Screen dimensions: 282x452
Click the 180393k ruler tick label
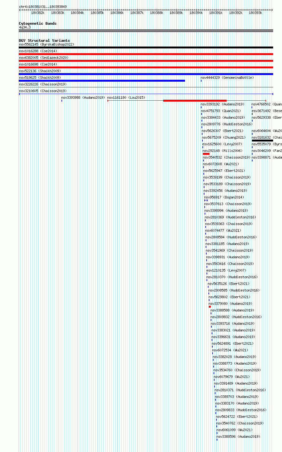(255, 13)
